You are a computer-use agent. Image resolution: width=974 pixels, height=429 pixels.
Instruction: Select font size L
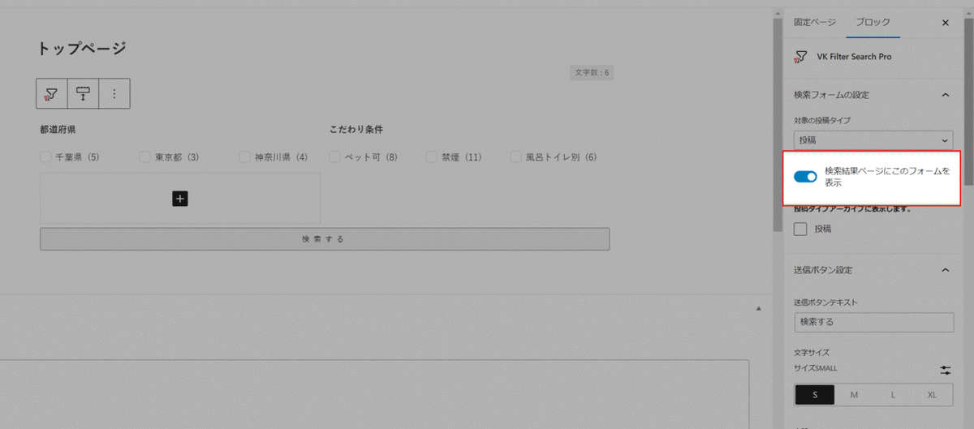click(x=893, y=395)
